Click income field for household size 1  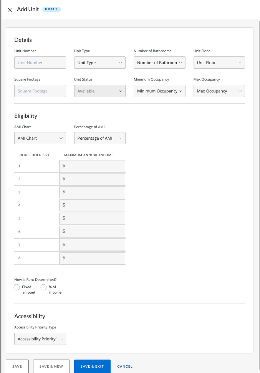click(x=92, y=166)
